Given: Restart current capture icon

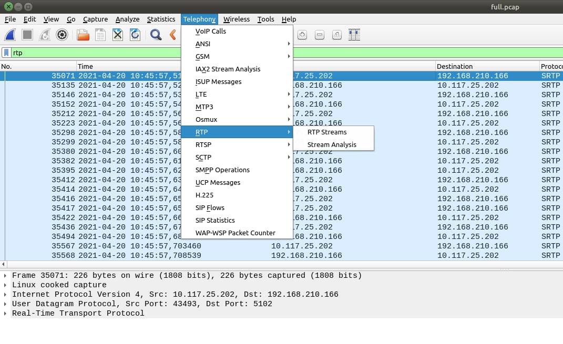Looking at the screenshot, I should 45,35.
